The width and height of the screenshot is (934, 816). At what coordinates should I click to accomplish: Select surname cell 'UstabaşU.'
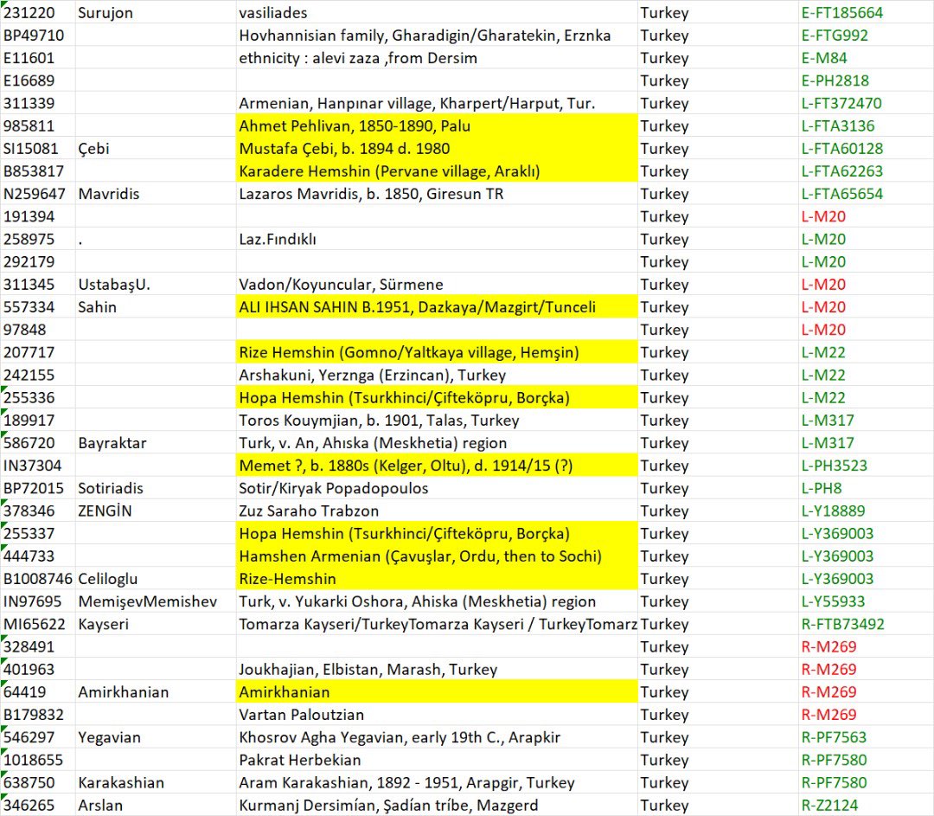tap(156, 285)
